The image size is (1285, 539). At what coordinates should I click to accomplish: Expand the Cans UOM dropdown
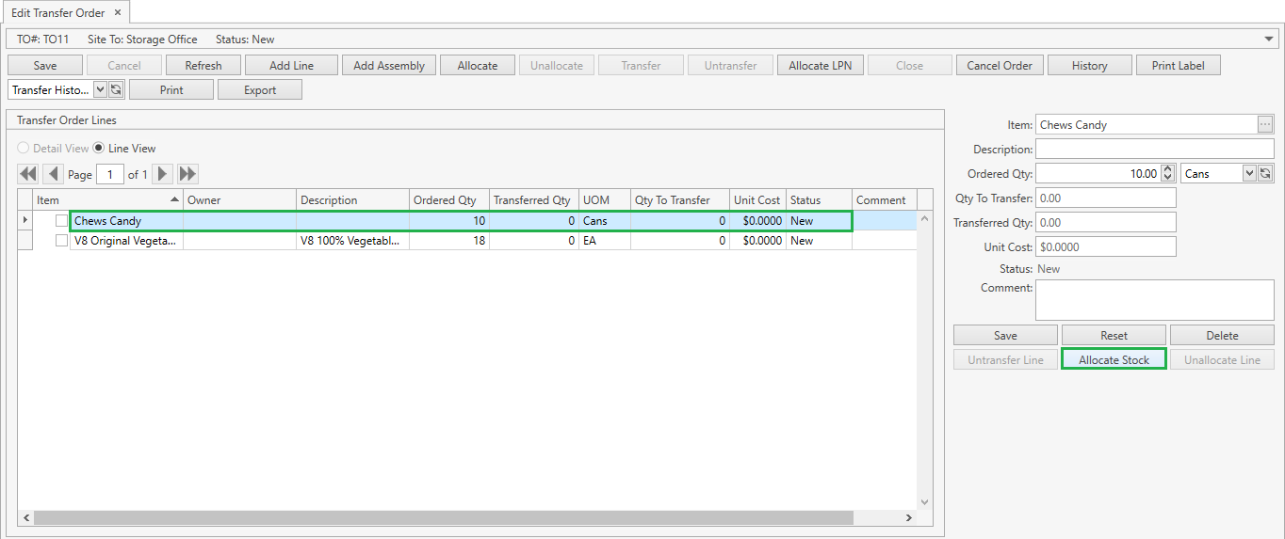(x=1249, y=174)
